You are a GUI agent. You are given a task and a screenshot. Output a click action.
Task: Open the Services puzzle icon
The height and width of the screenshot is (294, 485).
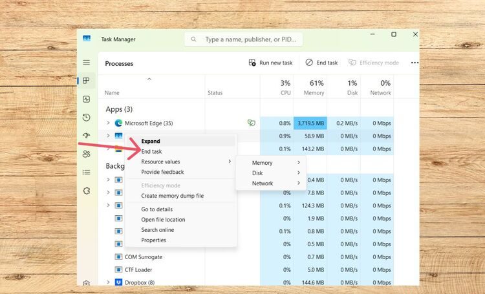[x=87, y=191]
